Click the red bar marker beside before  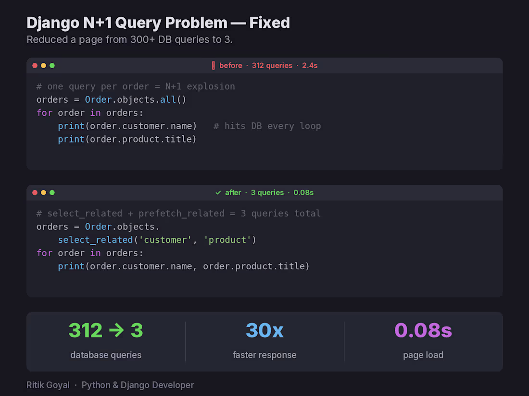tap(213, 66)
